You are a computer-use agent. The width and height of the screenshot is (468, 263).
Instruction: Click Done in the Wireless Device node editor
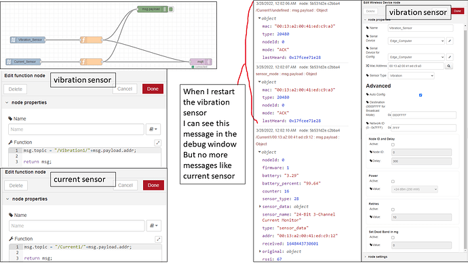coord(457,11)
